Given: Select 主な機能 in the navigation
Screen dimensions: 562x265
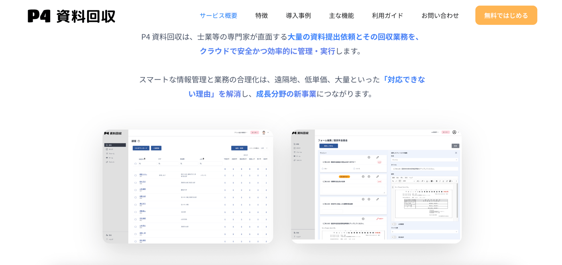Looking at the screenshot, I should [x=341, y=15].
